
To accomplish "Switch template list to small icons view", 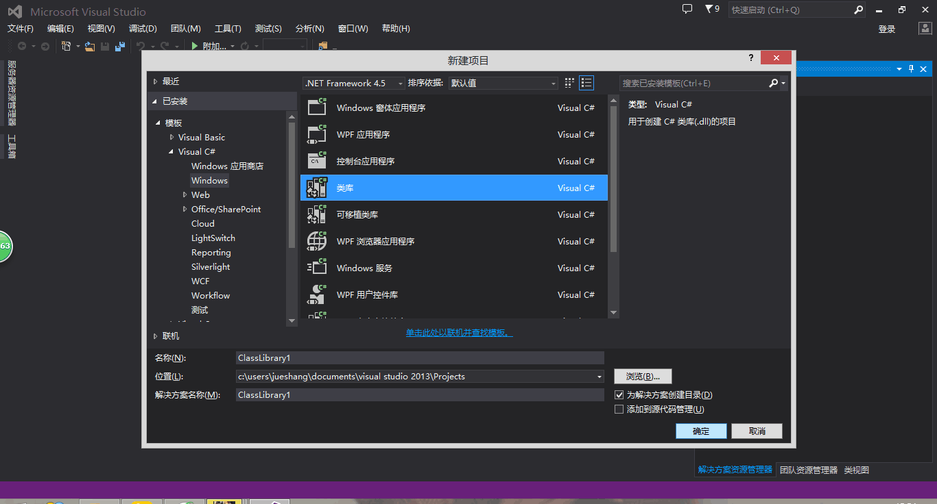I will pos(569,83).
